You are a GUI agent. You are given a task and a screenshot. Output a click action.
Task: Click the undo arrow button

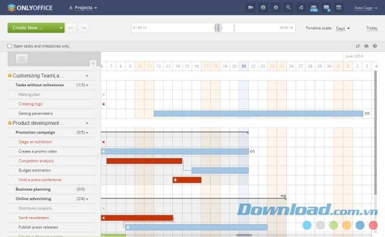(x=71, y=28)
